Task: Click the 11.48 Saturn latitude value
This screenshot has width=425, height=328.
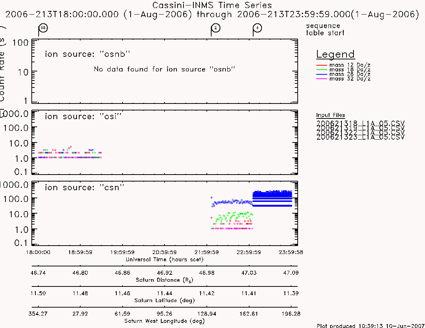Action: click(80, 293)
